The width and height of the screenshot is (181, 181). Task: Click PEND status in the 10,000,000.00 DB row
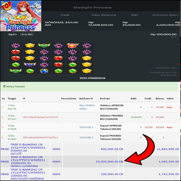coord(5,162)
